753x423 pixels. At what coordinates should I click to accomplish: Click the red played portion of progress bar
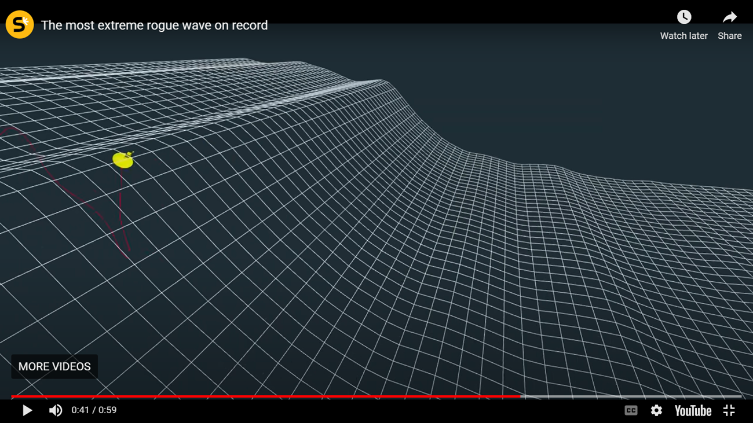[261, 397]
